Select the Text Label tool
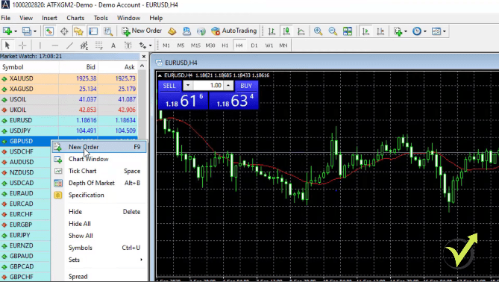 coord(128,46)
